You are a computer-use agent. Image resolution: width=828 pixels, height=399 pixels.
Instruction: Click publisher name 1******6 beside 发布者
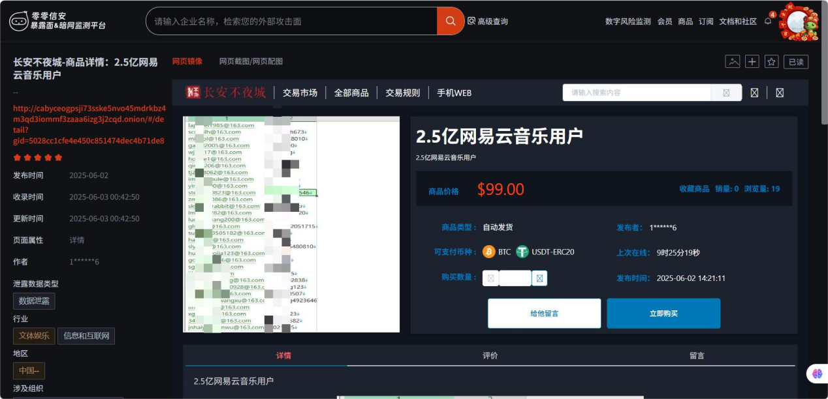click(x=663, y=228)
